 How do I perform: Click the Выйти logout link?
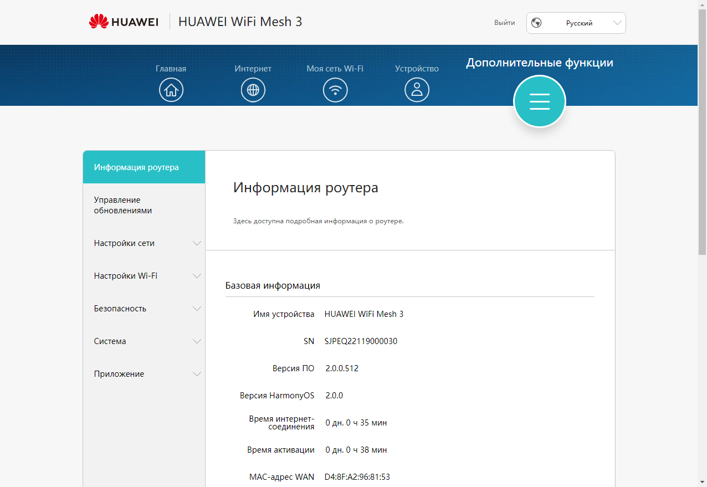click(x=504, y=23)
